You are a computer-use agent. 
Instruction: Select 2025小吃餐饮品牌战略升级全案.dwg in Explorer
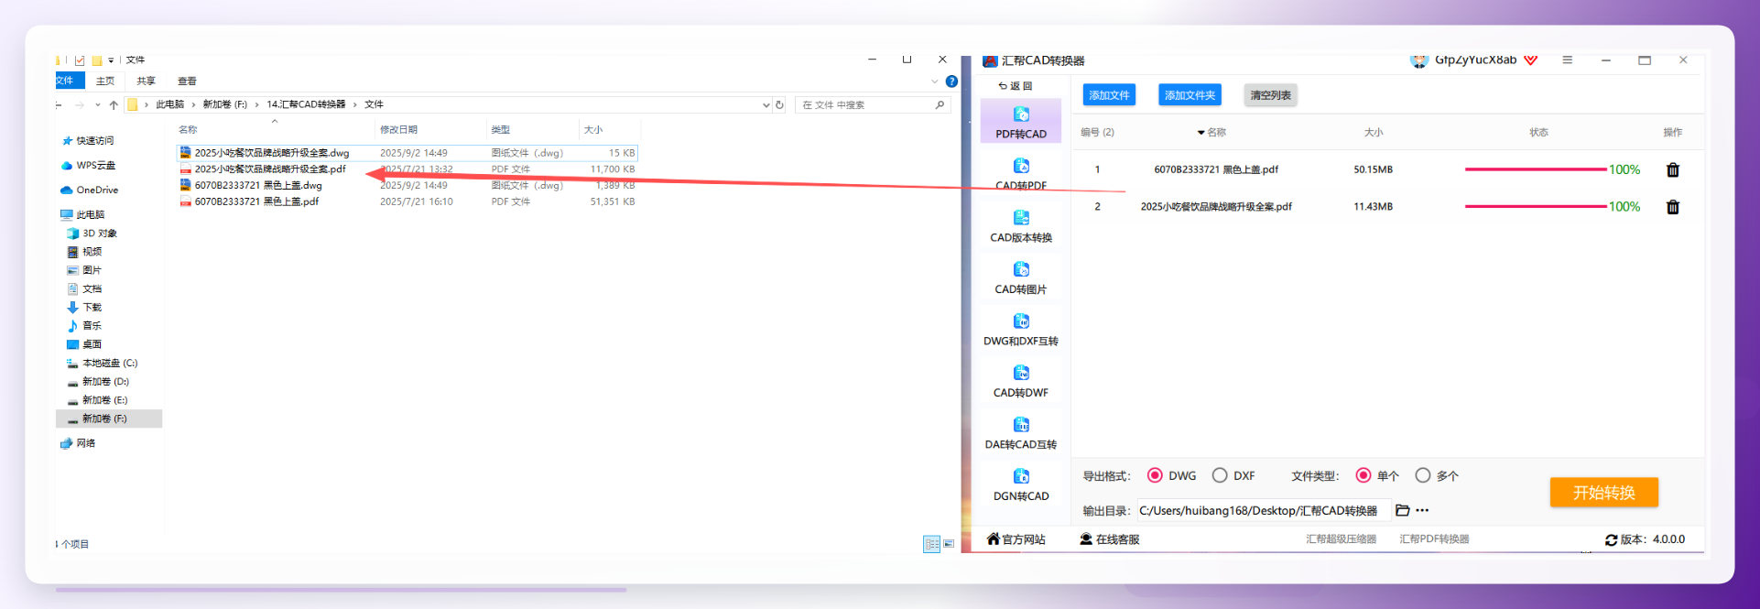(x=271, y=153)
